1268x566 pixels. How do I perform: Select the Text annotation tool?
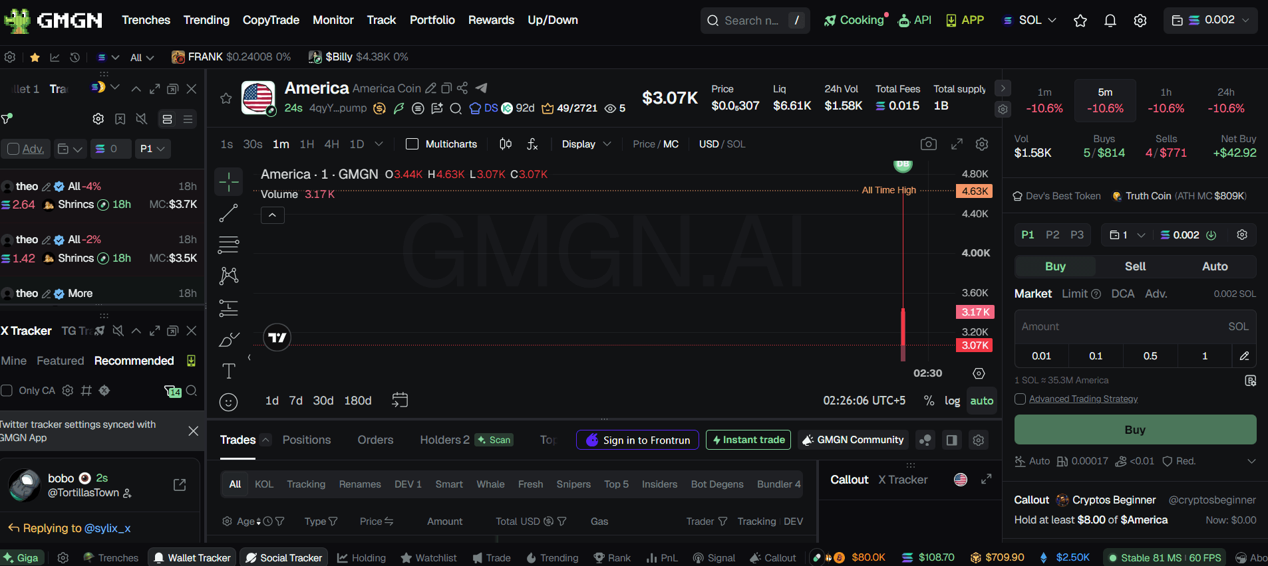click(x=228, y=371)
